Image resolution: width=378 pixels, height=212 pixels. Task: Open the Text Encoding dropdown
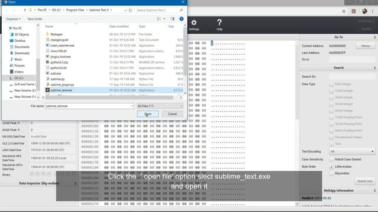352,151
